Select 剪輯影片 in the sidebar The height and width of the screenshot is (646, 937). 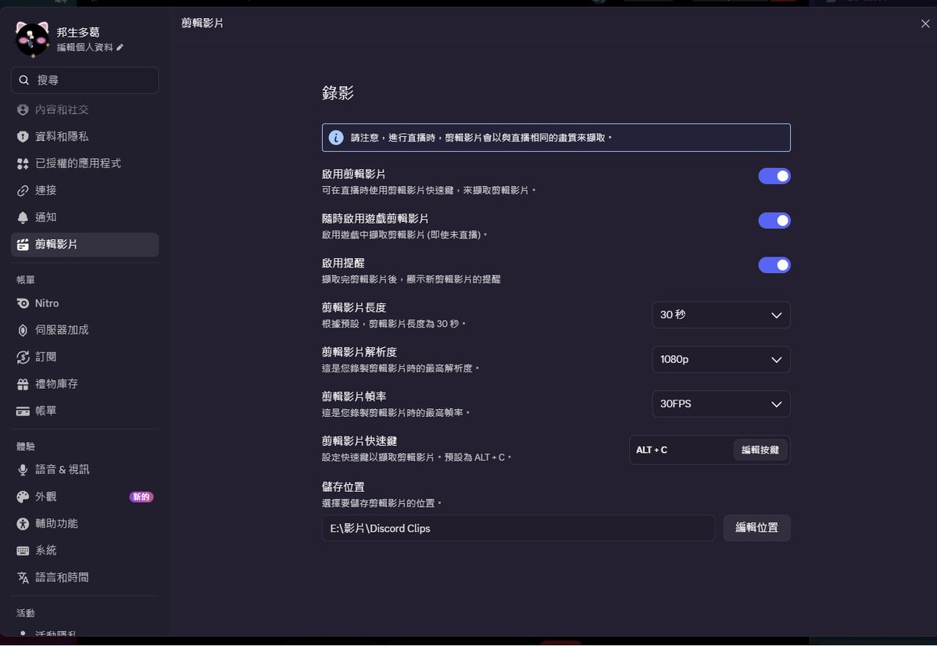(85, 245)
